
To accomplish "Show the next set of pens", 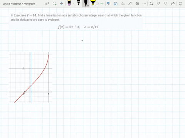I will [x=98, y=3].
